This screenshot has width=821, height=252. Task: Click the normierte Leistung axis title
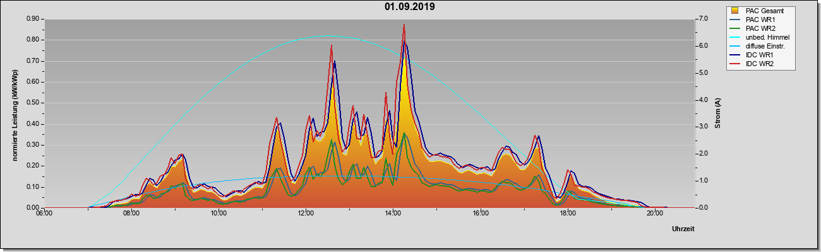[15, 114]
